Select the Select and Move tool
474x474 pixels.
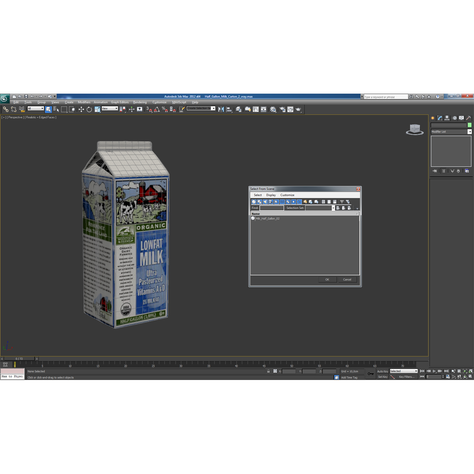[81, 109]
